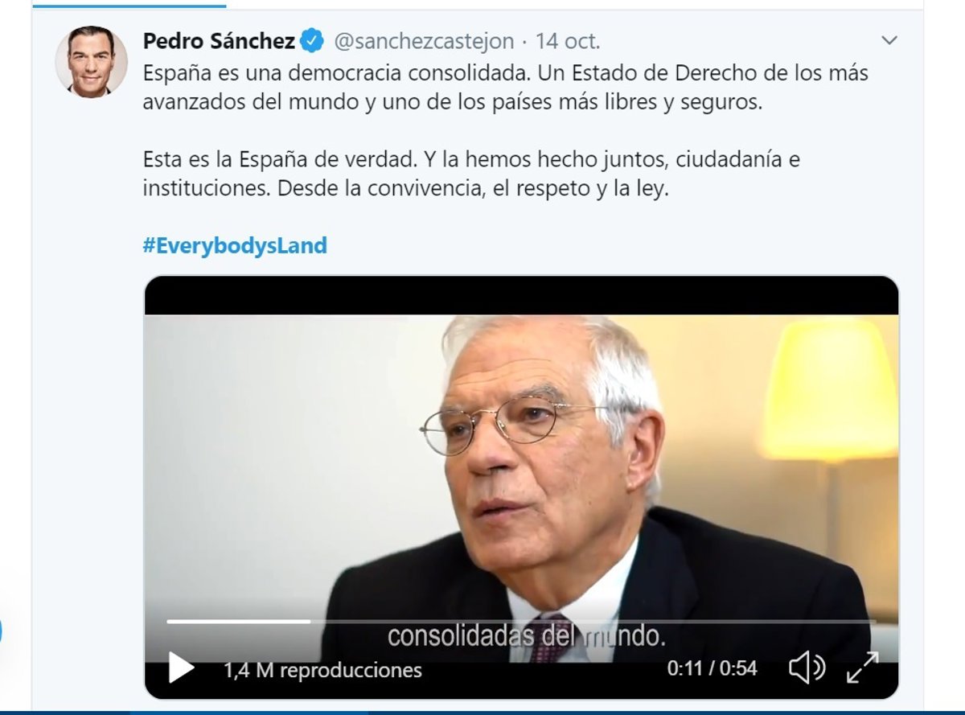Open the tweet options chevron menu
Viewport: 965px width, 715px height.
pos(889,39)
